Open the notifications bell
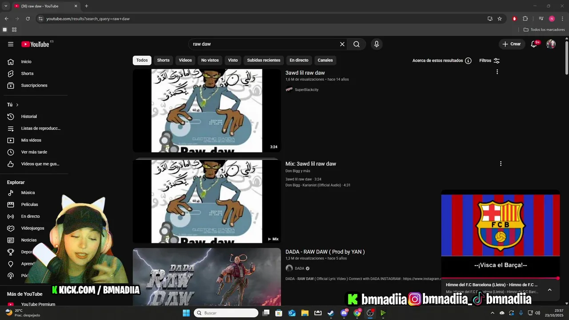This screenshot has width=569, height=320. [534, 44]
